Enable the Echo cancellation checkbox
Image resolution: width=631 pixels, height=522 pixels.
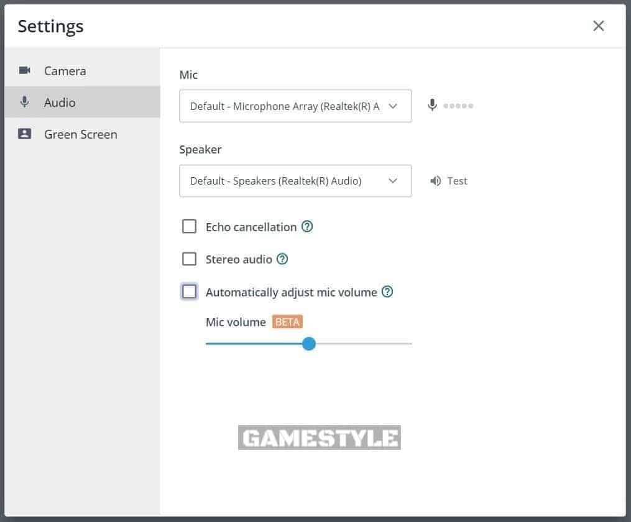tap(189, 226)
